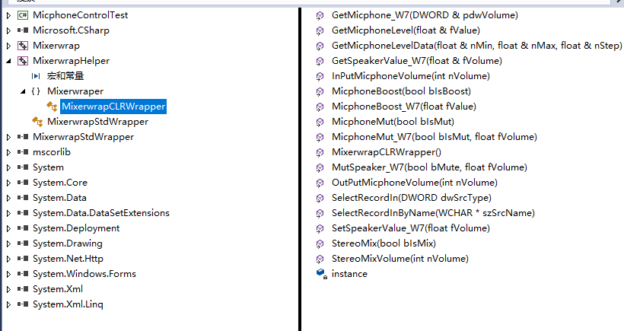Image resolution: width=624 pixels, height=331 pixels.
Task: Select the GetMicphoneLevelData method
Action: 477,46
